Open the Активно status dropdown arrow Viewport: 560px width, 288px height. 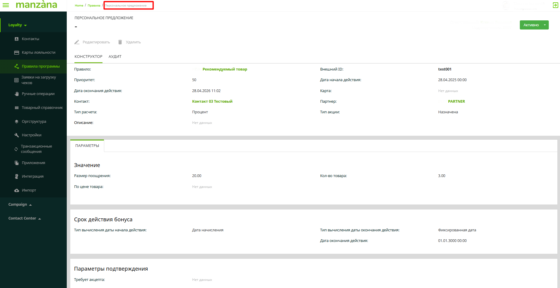tap(545, 25)
